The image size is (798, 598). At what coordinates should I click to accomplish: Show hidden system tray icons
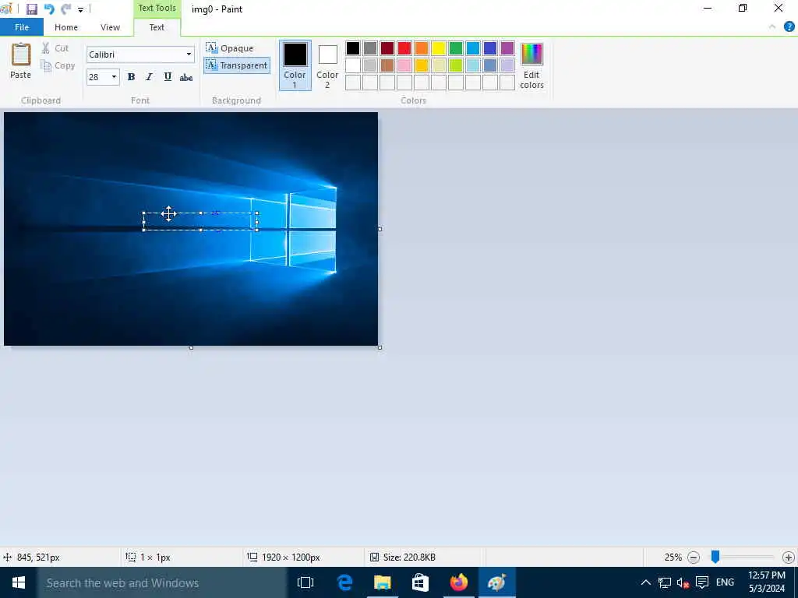[x=645, y=582]
